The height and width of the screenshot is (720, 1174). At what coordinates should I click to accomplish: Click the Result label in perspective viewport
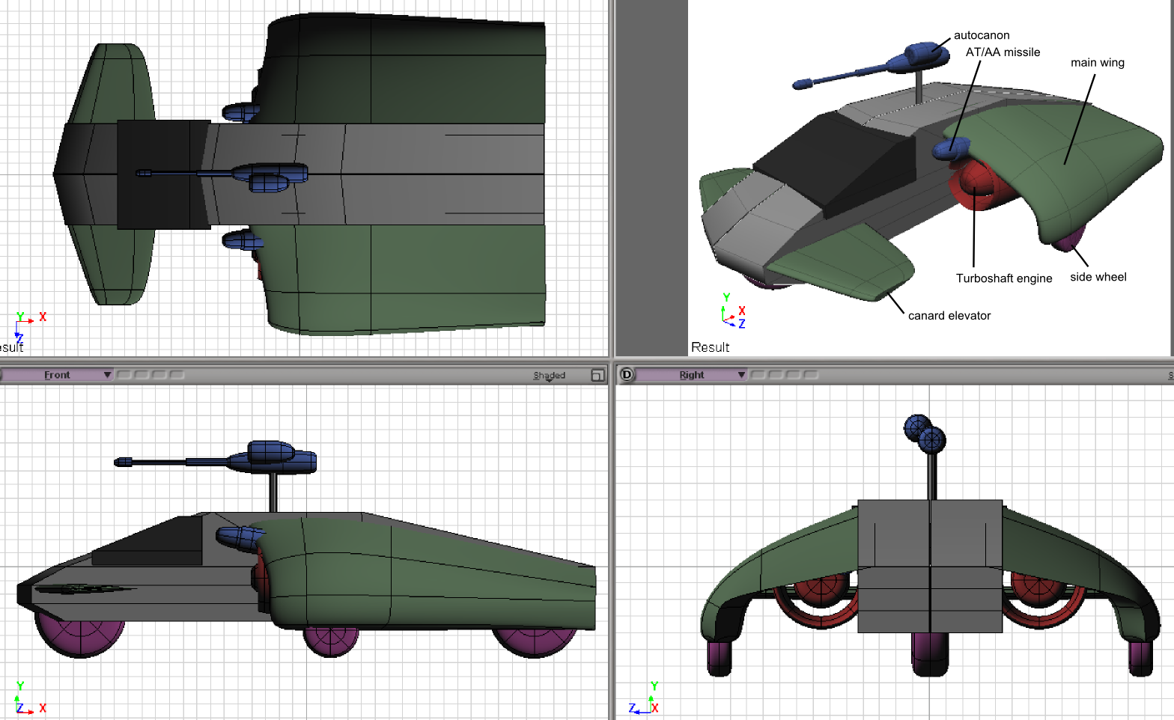710,347
